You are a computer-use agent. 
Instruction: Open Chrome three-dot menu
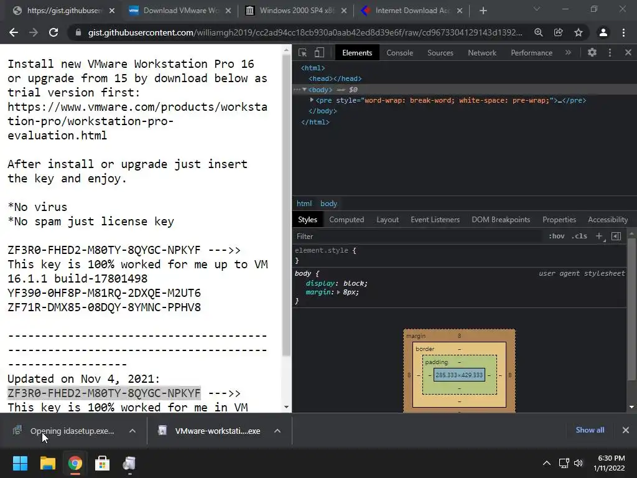623,32
